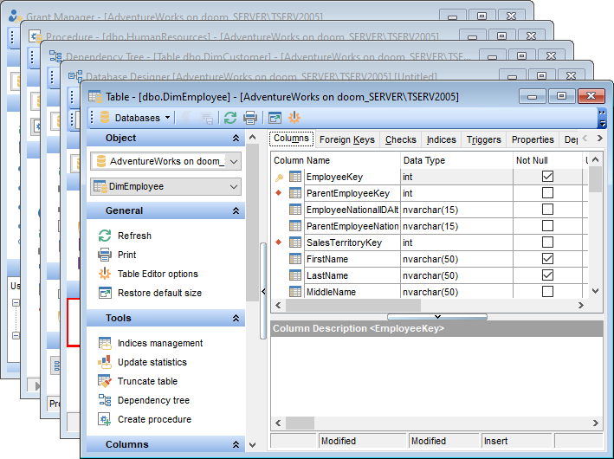Click the Update statistics link

tap(152, 362)
